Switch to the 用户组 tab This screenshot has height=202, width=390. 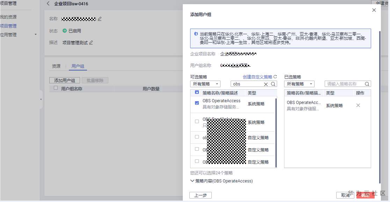click(x=78, y=66)
